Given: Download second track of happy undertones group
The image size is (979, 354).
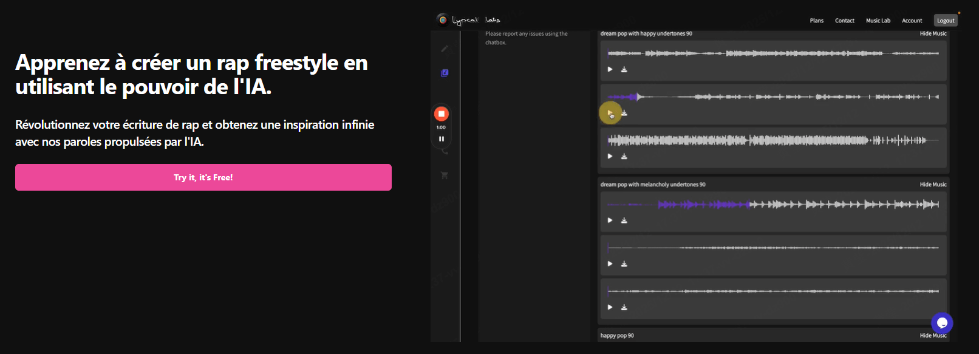Looking at the screenshot, I should point(624,113).
